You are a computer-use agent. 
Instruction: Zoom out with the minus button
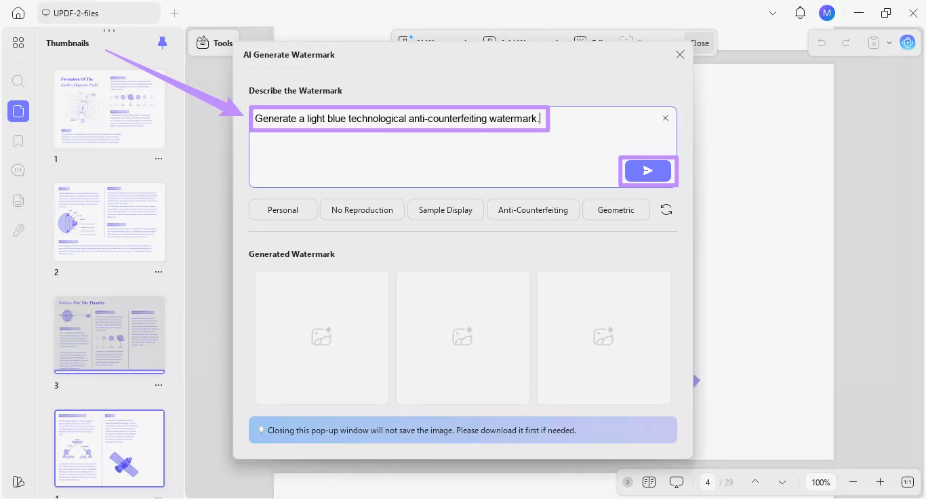tap(853, 482)
